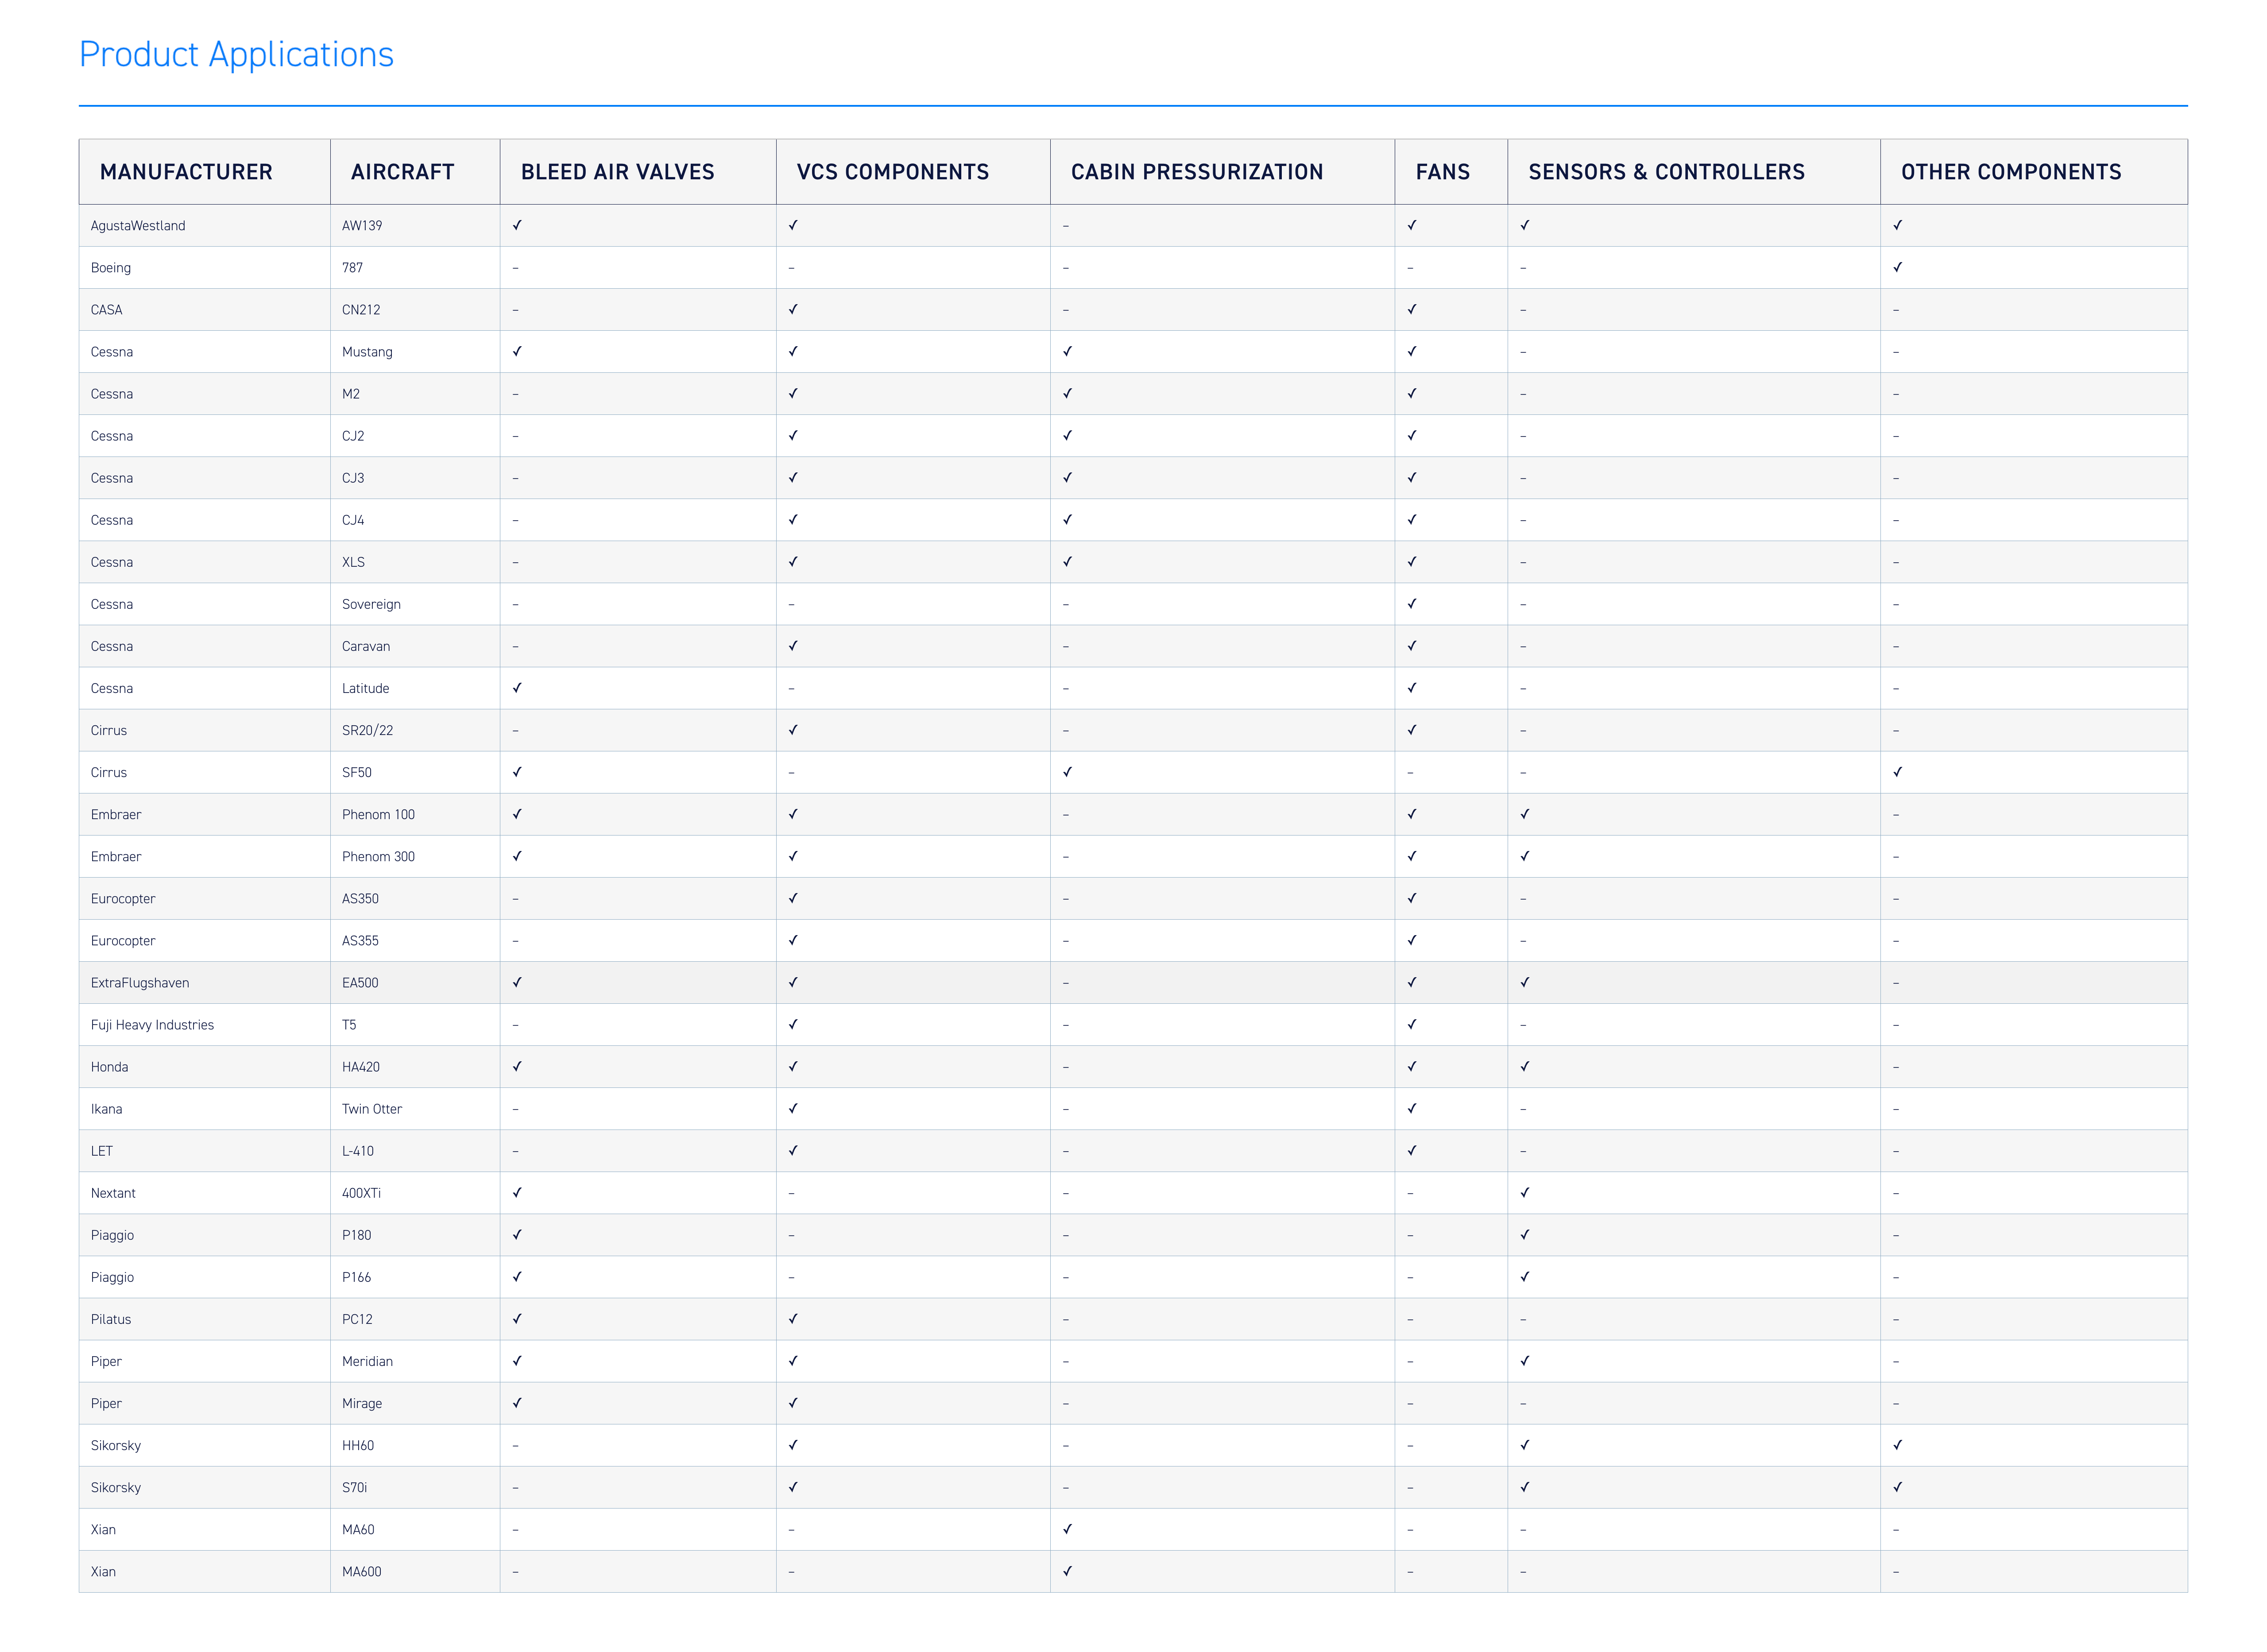Click the Product Applications page title
The height and width of the screenshot is (1652, 2267).
(x=236, y=54)
